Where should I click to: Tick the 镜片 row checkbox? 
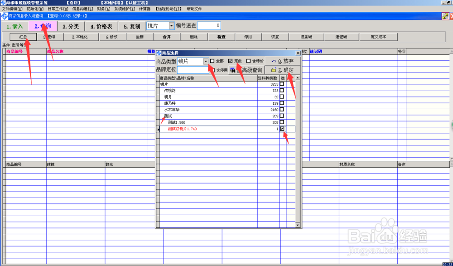pos(282,84)
